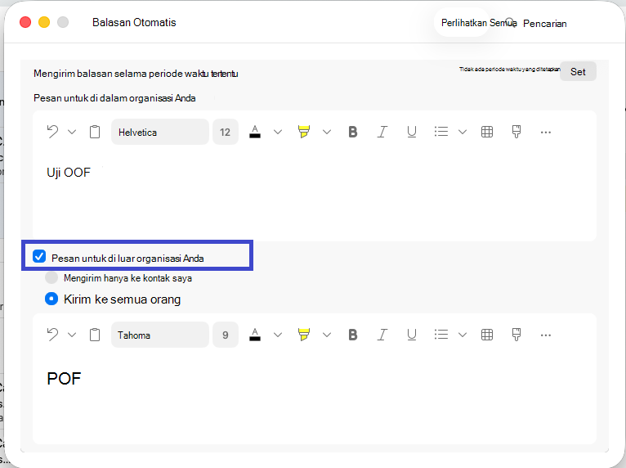The width and height of the screenshot is (626, 468).
Task: Toggle underline in internal message toolbar
Action: (412, 132)
